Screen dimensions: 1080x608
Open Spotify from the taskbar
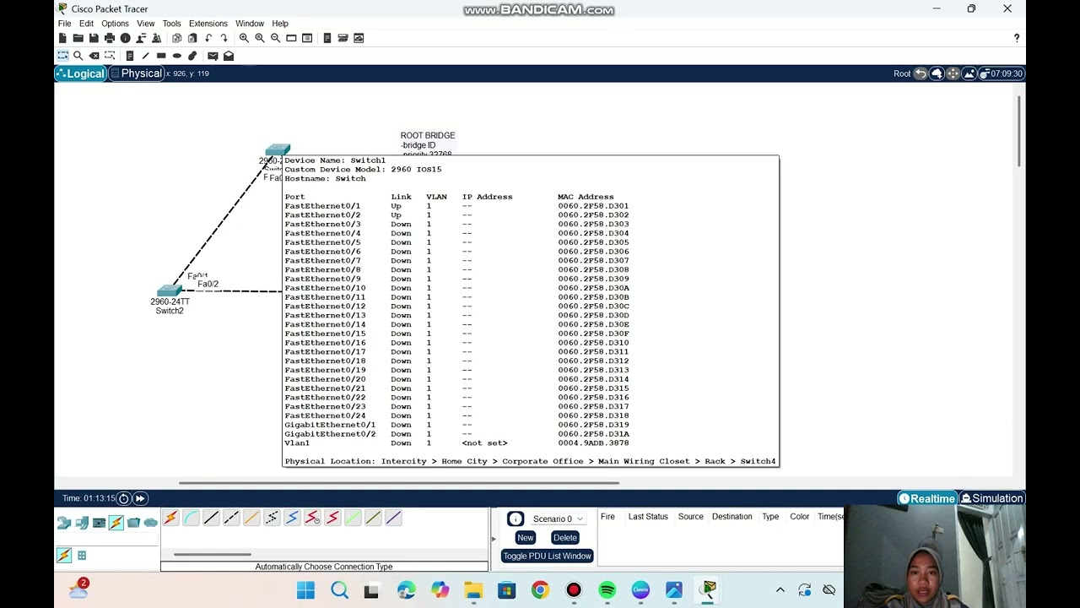point(607,590)
